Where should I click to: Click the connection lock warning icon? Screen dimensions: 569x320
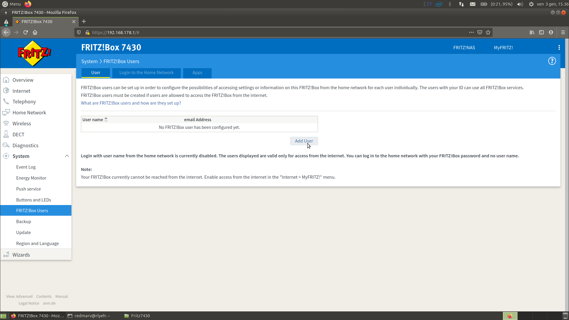coord(87,32)
